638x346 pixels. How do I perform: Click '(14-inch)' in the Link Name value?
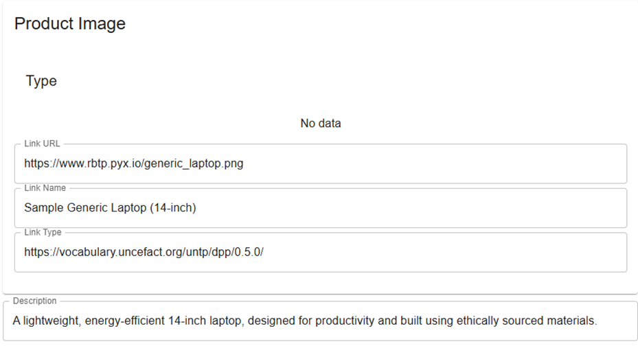172,208
